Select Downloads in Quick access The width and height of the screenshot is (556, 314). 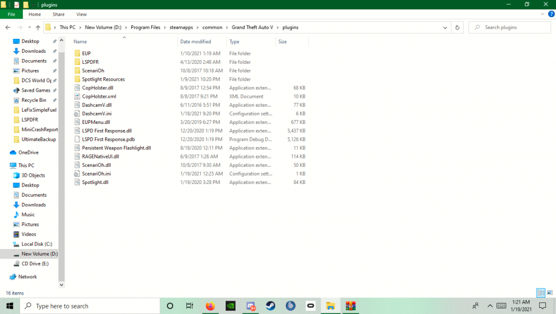pos(34,51)
